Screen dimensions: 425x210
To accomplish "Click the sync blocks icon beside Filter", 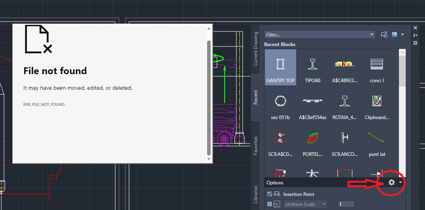I will click(x=384, y=35).
